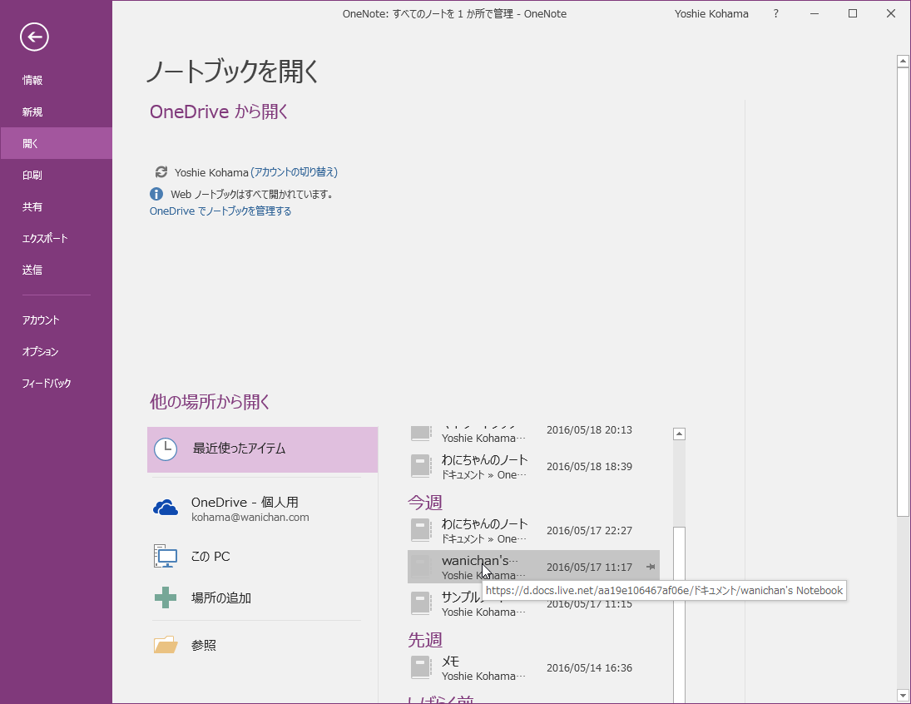Screen dimensions: 911x704
Task: Click notebook icon for 2016/05/18 18:39 entry
Action: pyautogui.click(x=421, y=466)
